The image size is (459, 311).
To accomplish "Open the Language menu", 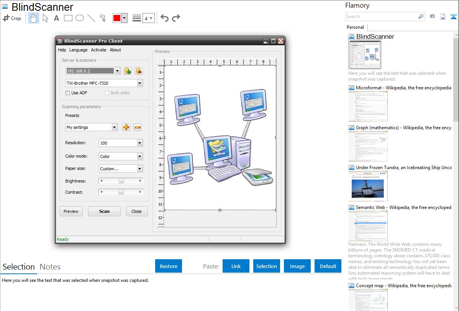I will tap(78, 50).
